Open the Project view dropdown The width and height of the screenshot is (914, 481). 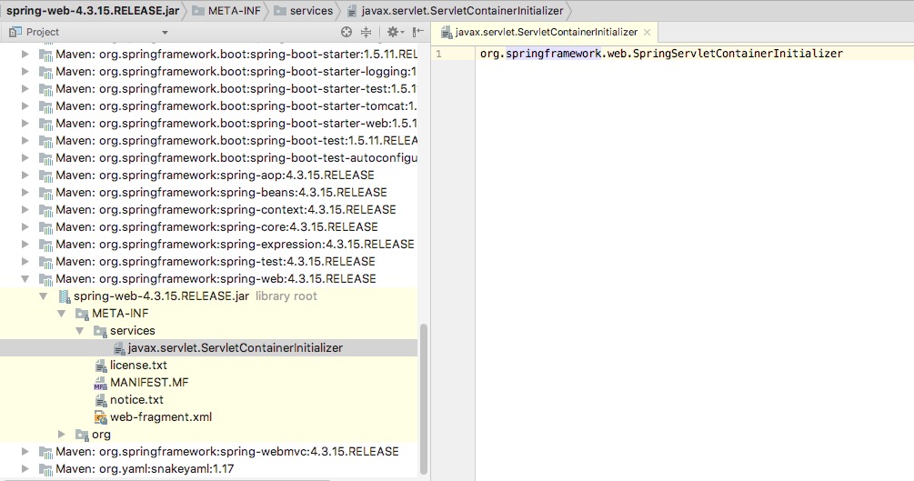165,33
